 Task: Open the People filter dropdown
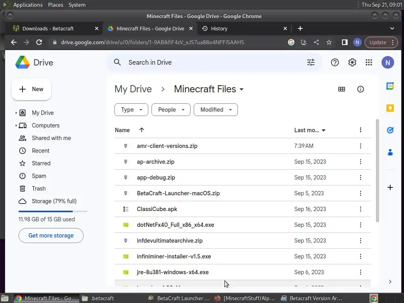click(x=171, y=110)
